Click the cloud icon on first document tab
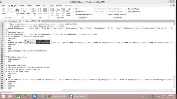Screen dimensions: 177x99 tap(2, 21)
